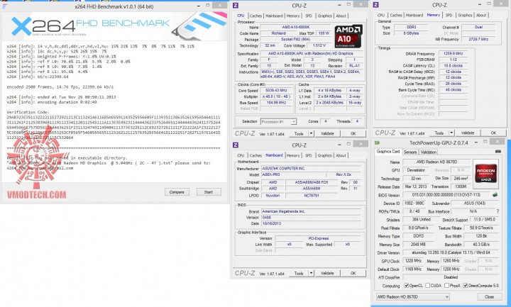Minimize the TechPowerUp GPU-Z window

tap(476, 142)
